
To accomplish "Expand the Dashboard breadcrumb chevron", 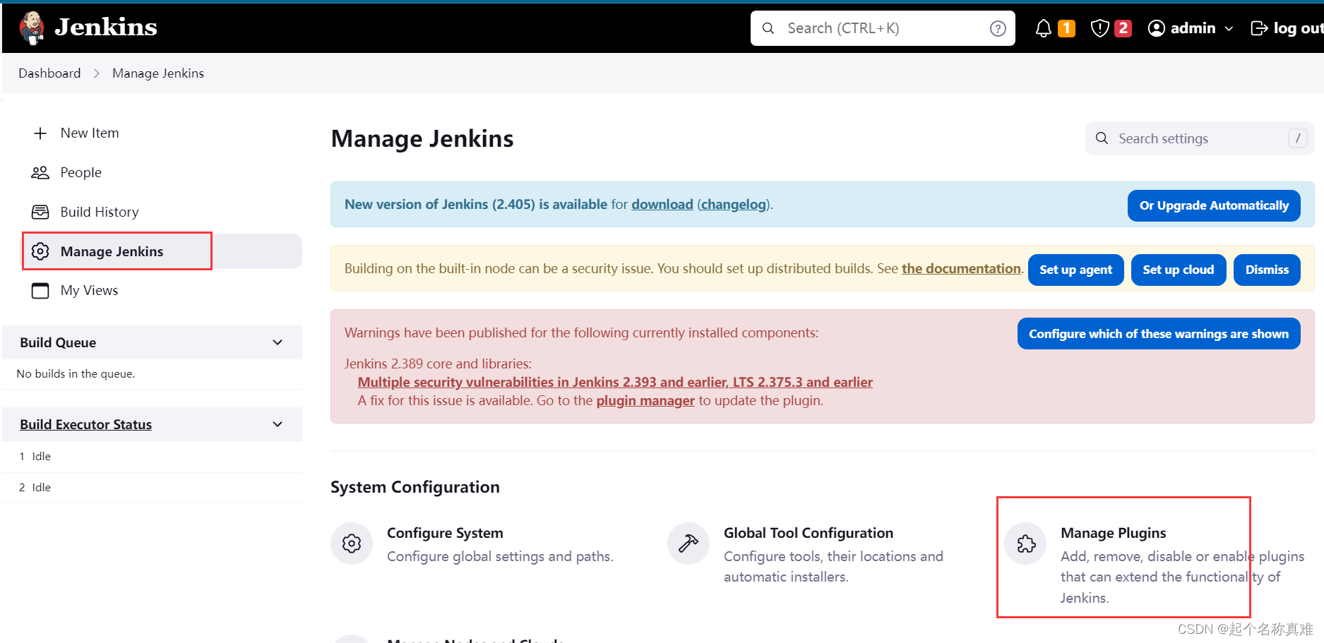I will pyautogui.click(x=97, y=73).
